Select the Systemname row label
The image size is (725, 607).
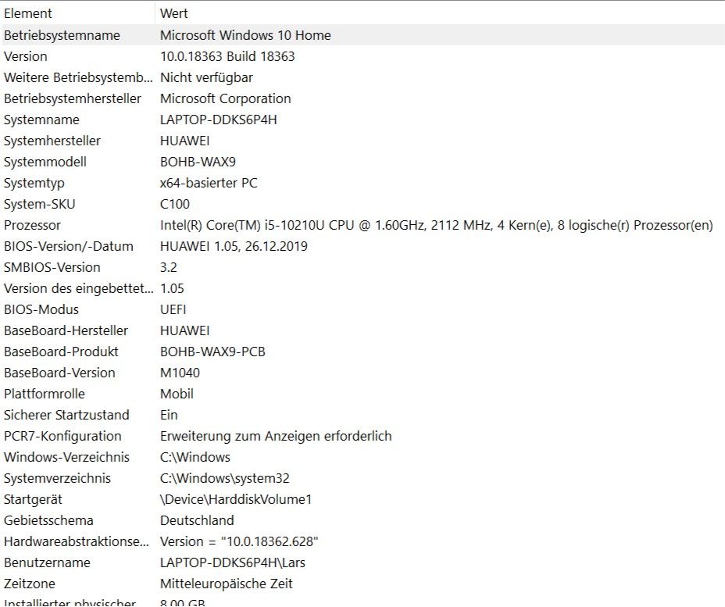pyautogui.click(x=41, y=120)
